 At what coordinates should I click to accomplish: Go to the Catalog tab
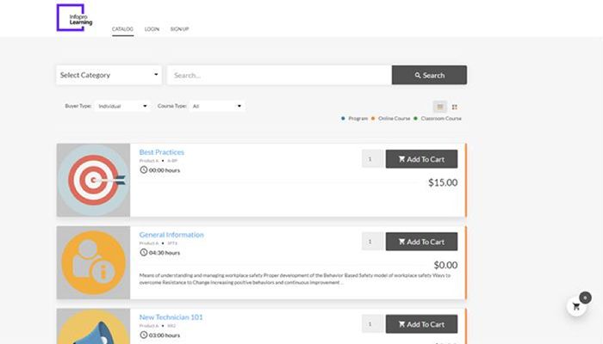122,29
